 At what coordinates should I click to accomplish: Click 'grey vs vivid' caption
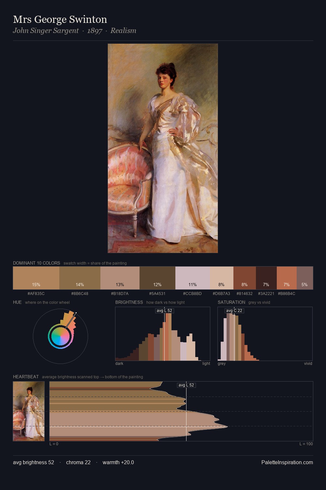[259, 302]
